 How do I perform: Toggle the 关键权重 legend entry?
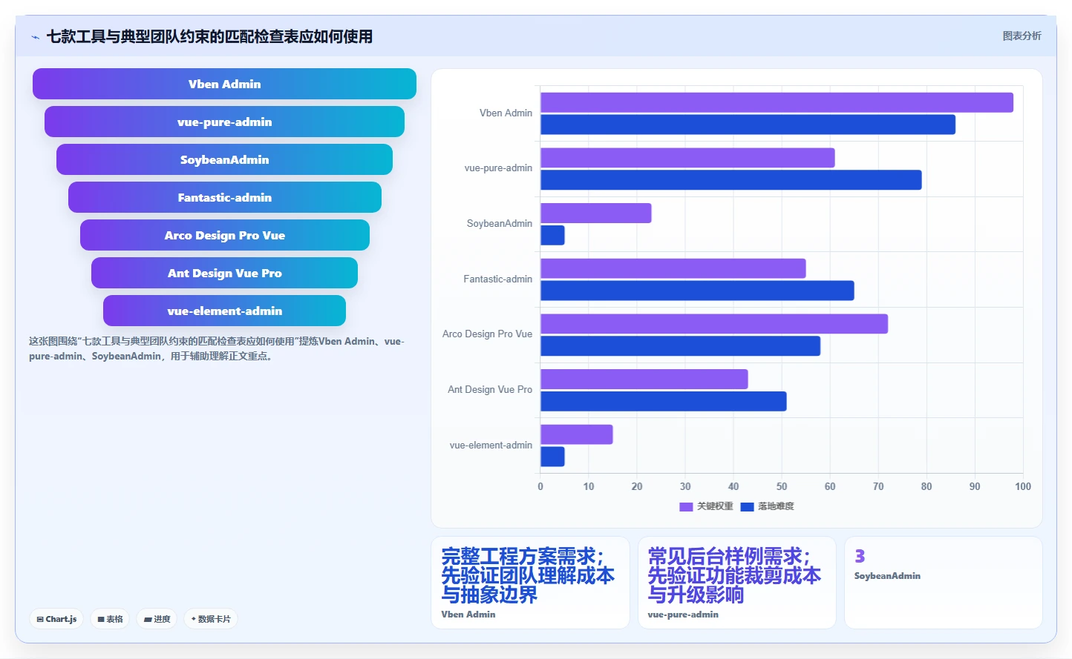point(706,506)
